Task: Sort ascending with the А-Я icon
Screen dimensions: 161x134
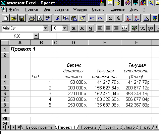Action: point(128,18)
